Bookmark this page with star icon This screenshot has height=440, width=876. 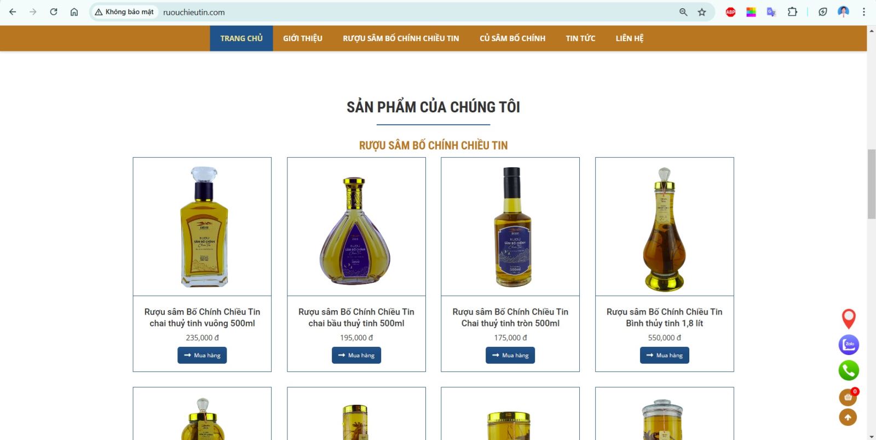coord(702,12)
